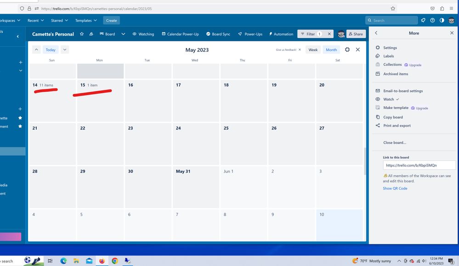
Task: Open Task View on the taskbar
Action: (50, 261)
